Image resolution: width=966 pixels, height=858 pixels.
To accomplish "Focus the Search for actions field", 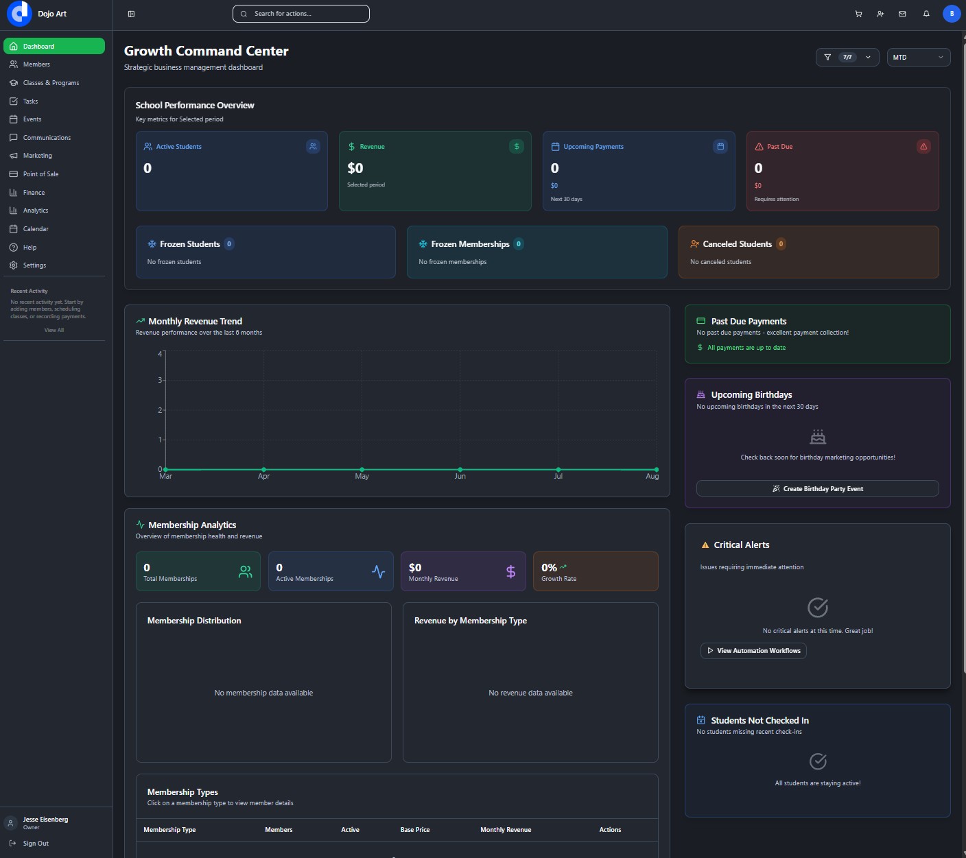I will (301, 14).
